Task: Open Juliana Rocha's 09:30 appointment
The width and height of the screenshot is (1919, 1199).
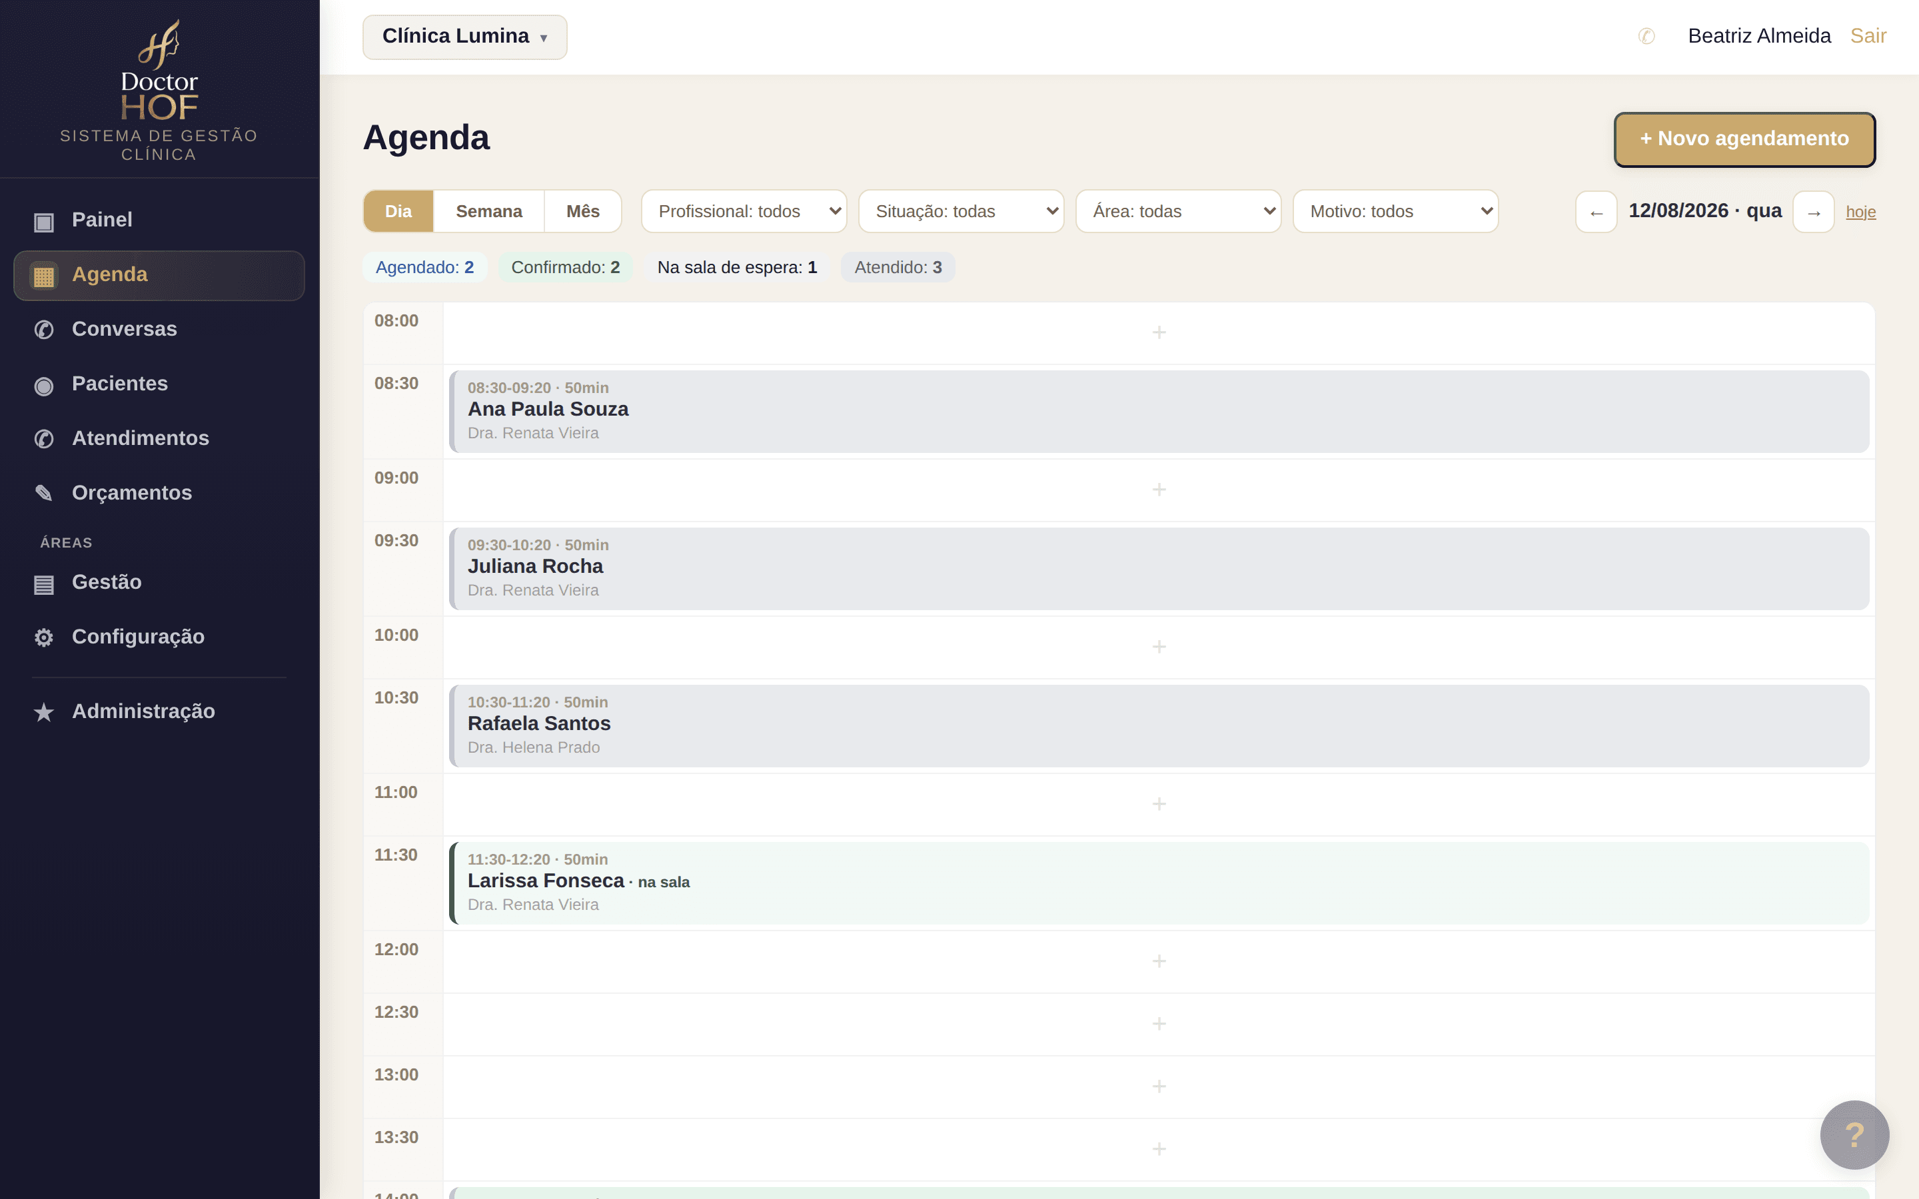Action: pos(1159,569)
